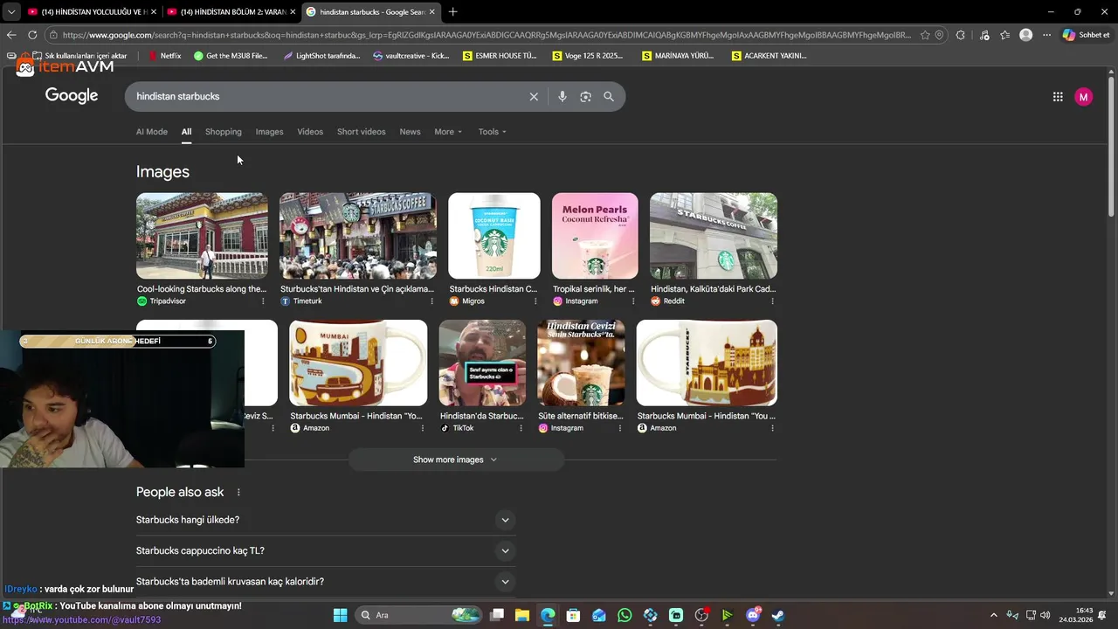Open Discord from the taskbar
This screenshot has width=1118, height=629.
753,615
